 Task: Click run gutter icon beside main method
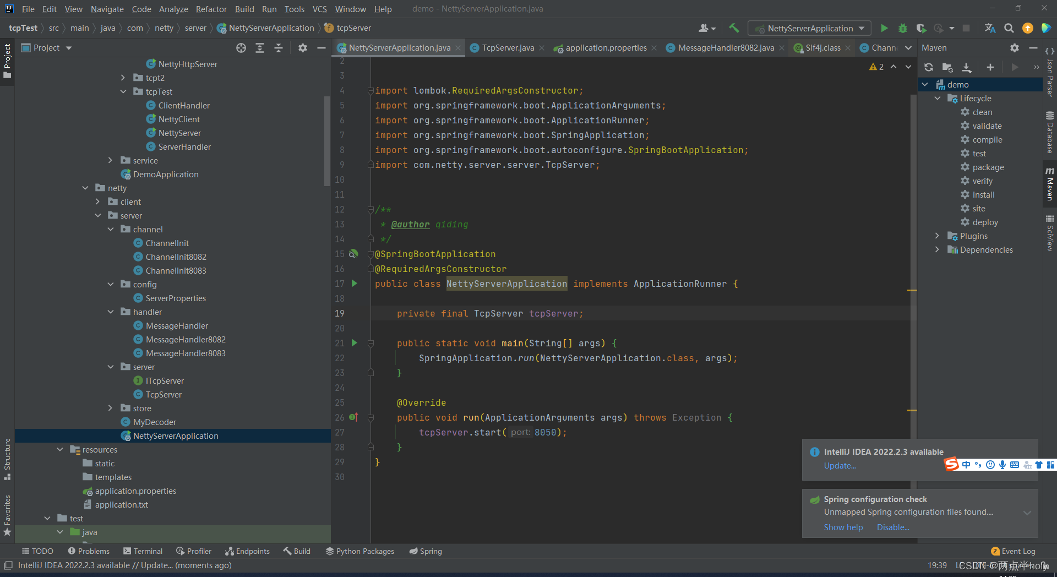[355, 343]
